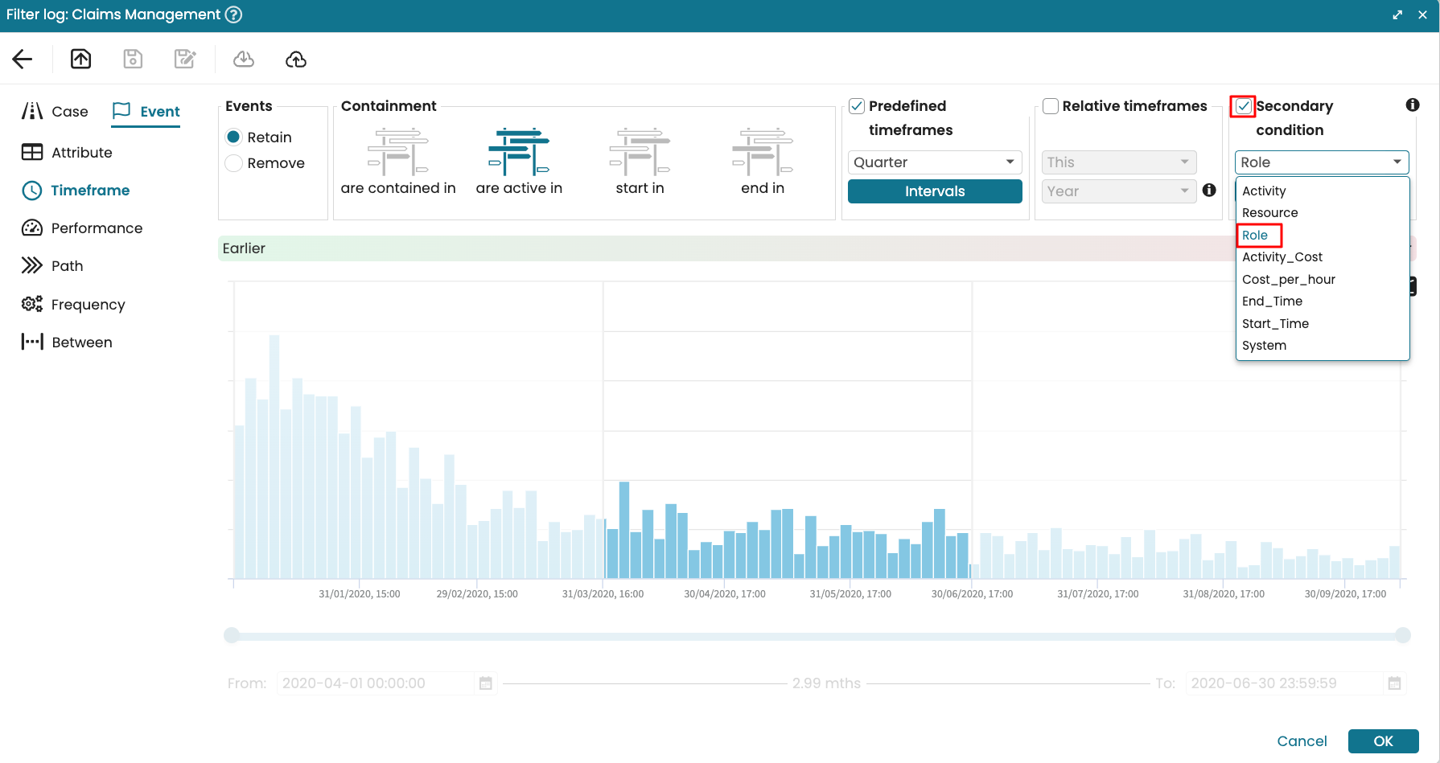Viewport: 1440px width, 763px height.
Task: Choose Activity_Cost from the dropdown list
Action: (1282, 257)
